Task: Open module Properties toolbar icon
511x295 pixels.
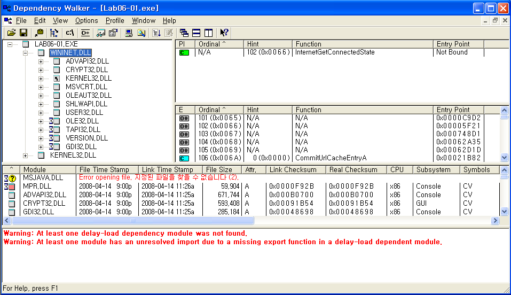Action: tap(113, 33)
